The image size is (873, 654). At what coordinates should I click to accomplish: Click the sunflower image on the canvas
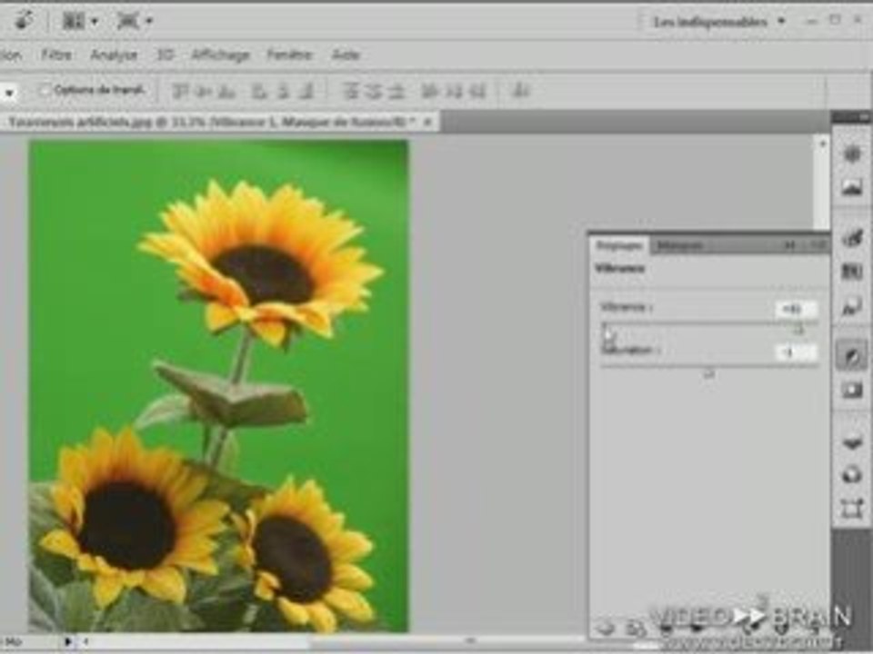(x=218, y=386)
